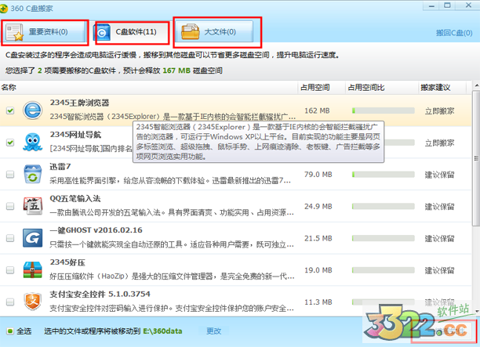Click the 21.5 MB size value
The image size is (480, 347).
pyautogui.click(x=318, y=238)
